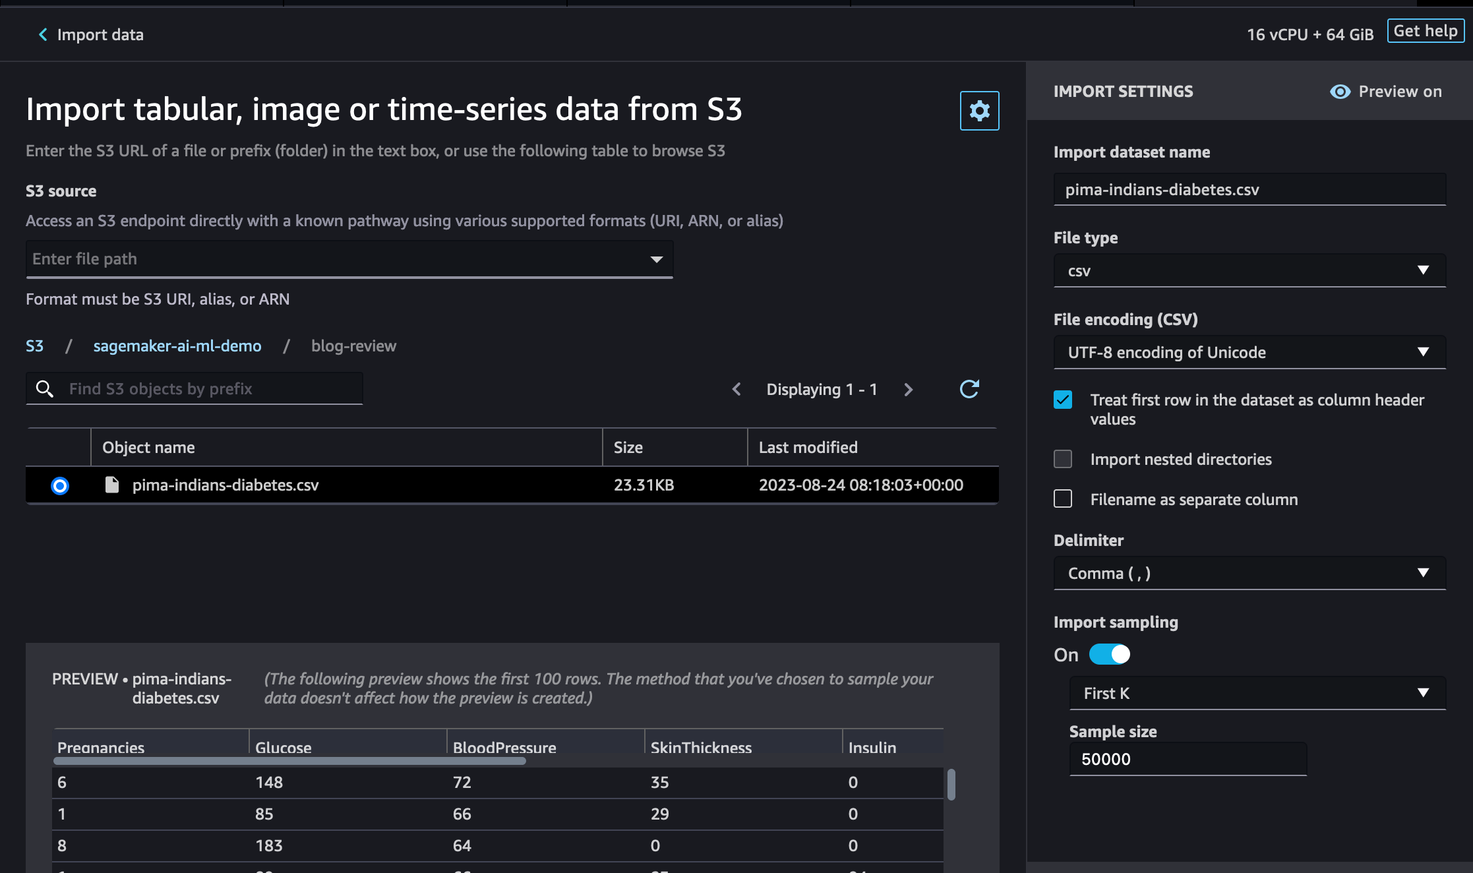Open the gear settings icon
Screen dimensions: 1473x873
[x=979, y=111]
